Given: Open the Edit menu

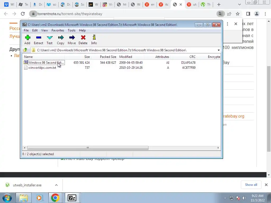Looking at the screenshot, I should pos(35,30).
